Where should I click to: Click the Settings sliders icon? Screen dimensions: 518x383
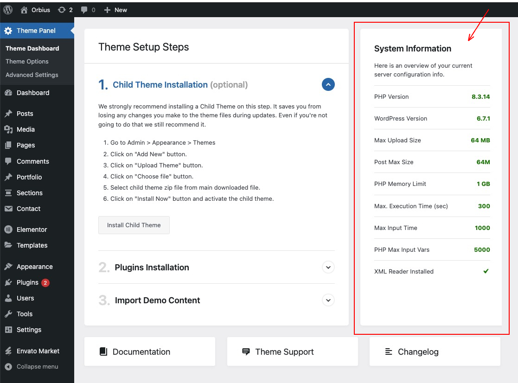click(8, 330)
